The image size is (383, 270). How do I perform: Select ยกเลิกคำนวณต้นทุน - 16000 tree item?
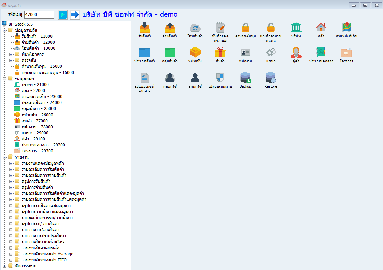[48, 73]
